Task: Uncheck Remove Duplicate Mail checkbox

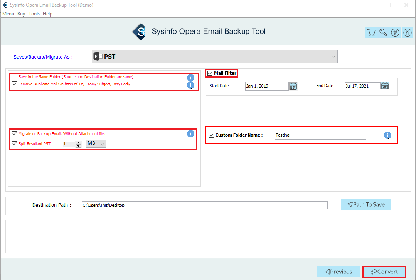Action: pyautogui.click(x=15, y=84)
